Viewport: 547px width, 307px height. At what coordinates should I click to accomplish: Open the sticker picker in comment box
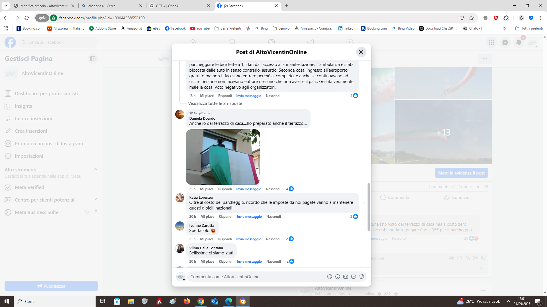point(362,277)
